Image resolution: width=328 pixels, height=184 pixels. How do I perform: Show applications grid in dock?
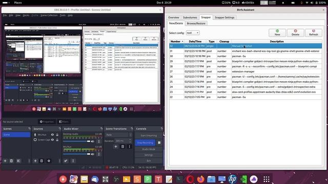point(266,179)
